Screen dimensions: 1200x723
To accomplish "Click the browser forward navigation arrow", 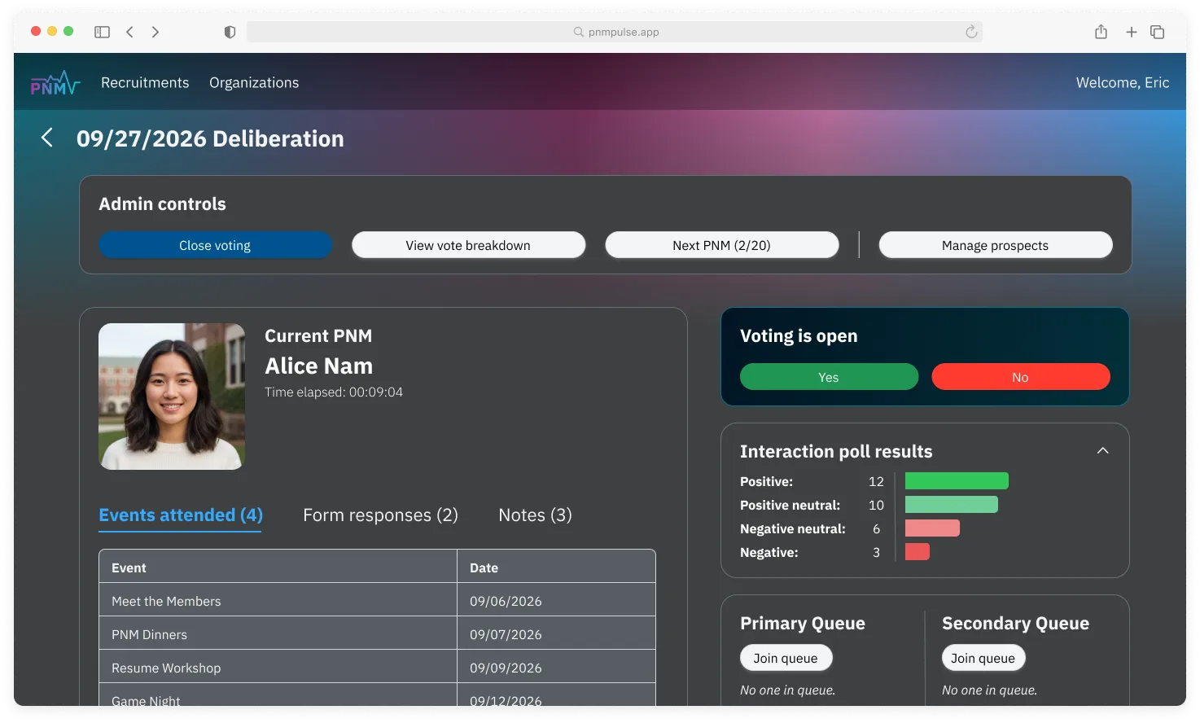I will [x=155, y=31].
